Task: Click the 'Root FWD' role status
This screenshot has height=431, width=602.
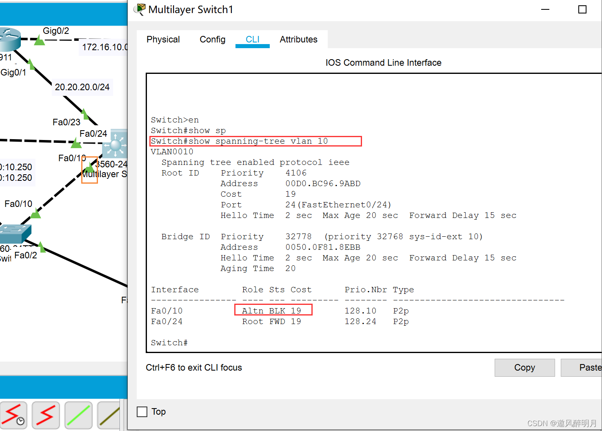Action: [264, 322]
